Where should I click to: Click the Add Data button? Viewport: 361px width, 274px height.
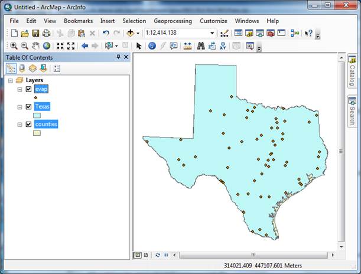pyautogui.click(x=131, y=33)
